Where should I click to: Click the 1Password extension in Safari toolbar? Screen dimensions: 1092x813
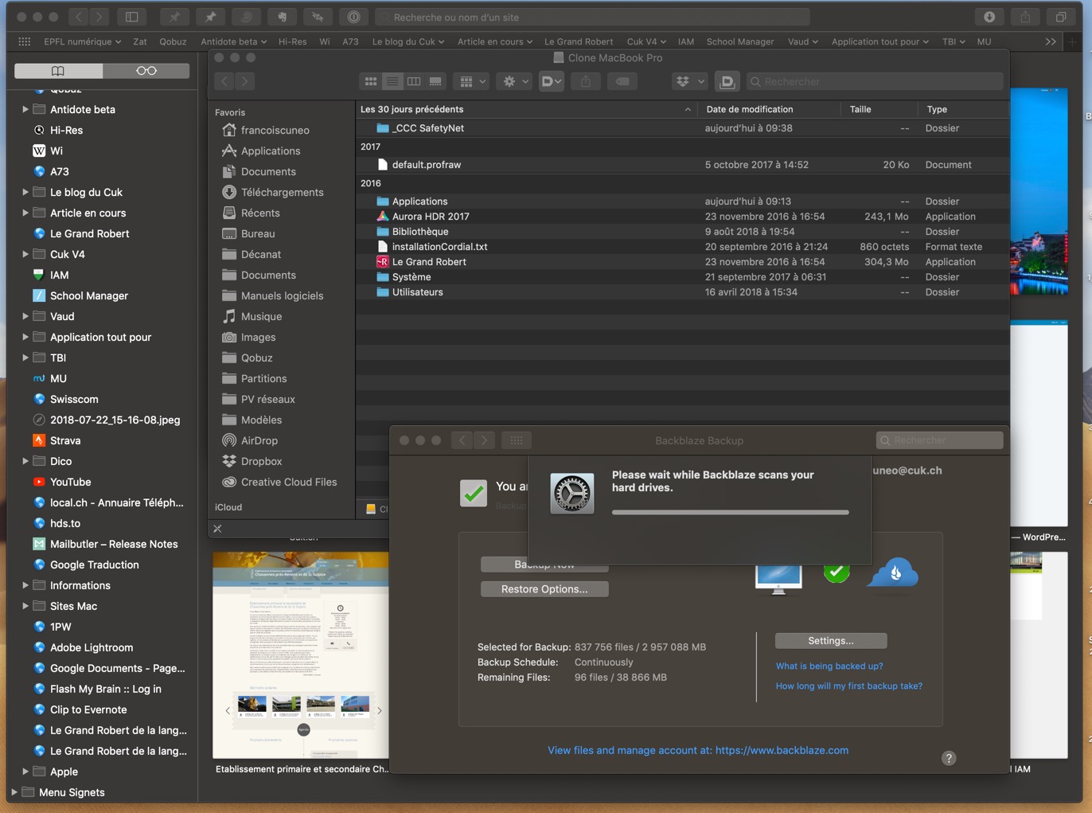[353, 17]
